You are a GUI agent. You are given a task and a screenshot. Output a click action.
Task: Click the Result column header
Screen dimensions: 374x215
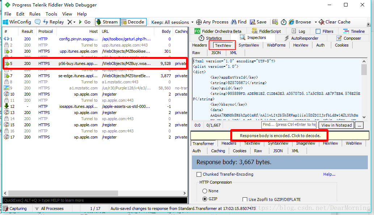(x=27, y=31)
